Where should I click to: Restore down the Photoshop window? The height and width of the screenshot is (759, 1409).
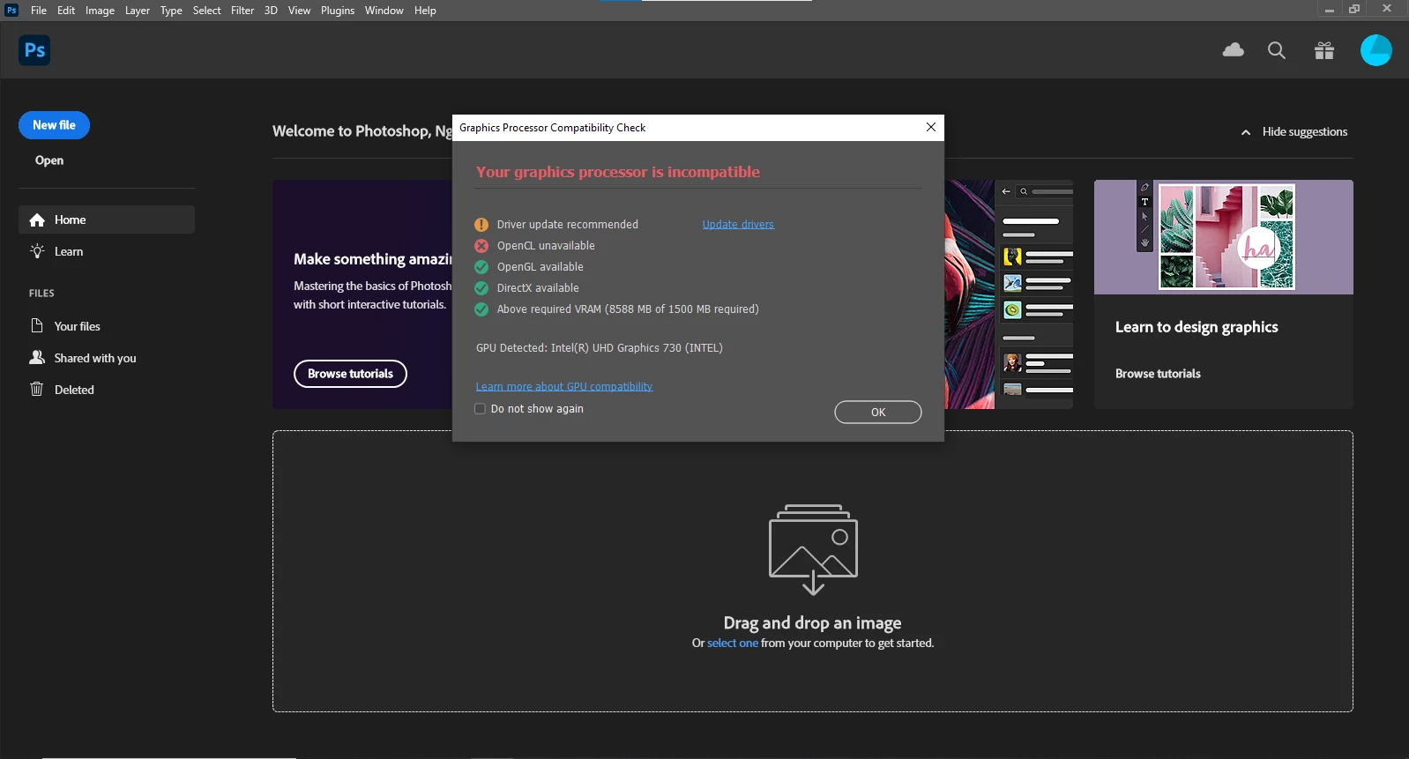pos(1354,10)
